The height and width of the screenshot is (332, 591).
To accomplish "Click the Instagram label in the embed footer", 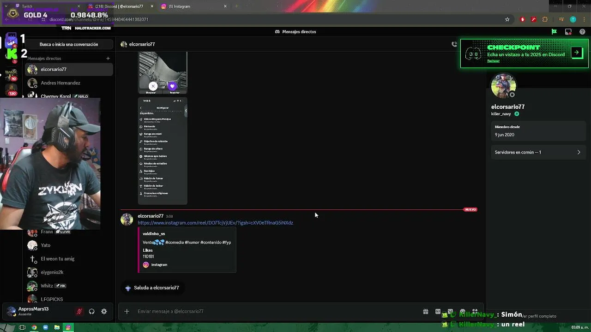I will coord(159,265).
